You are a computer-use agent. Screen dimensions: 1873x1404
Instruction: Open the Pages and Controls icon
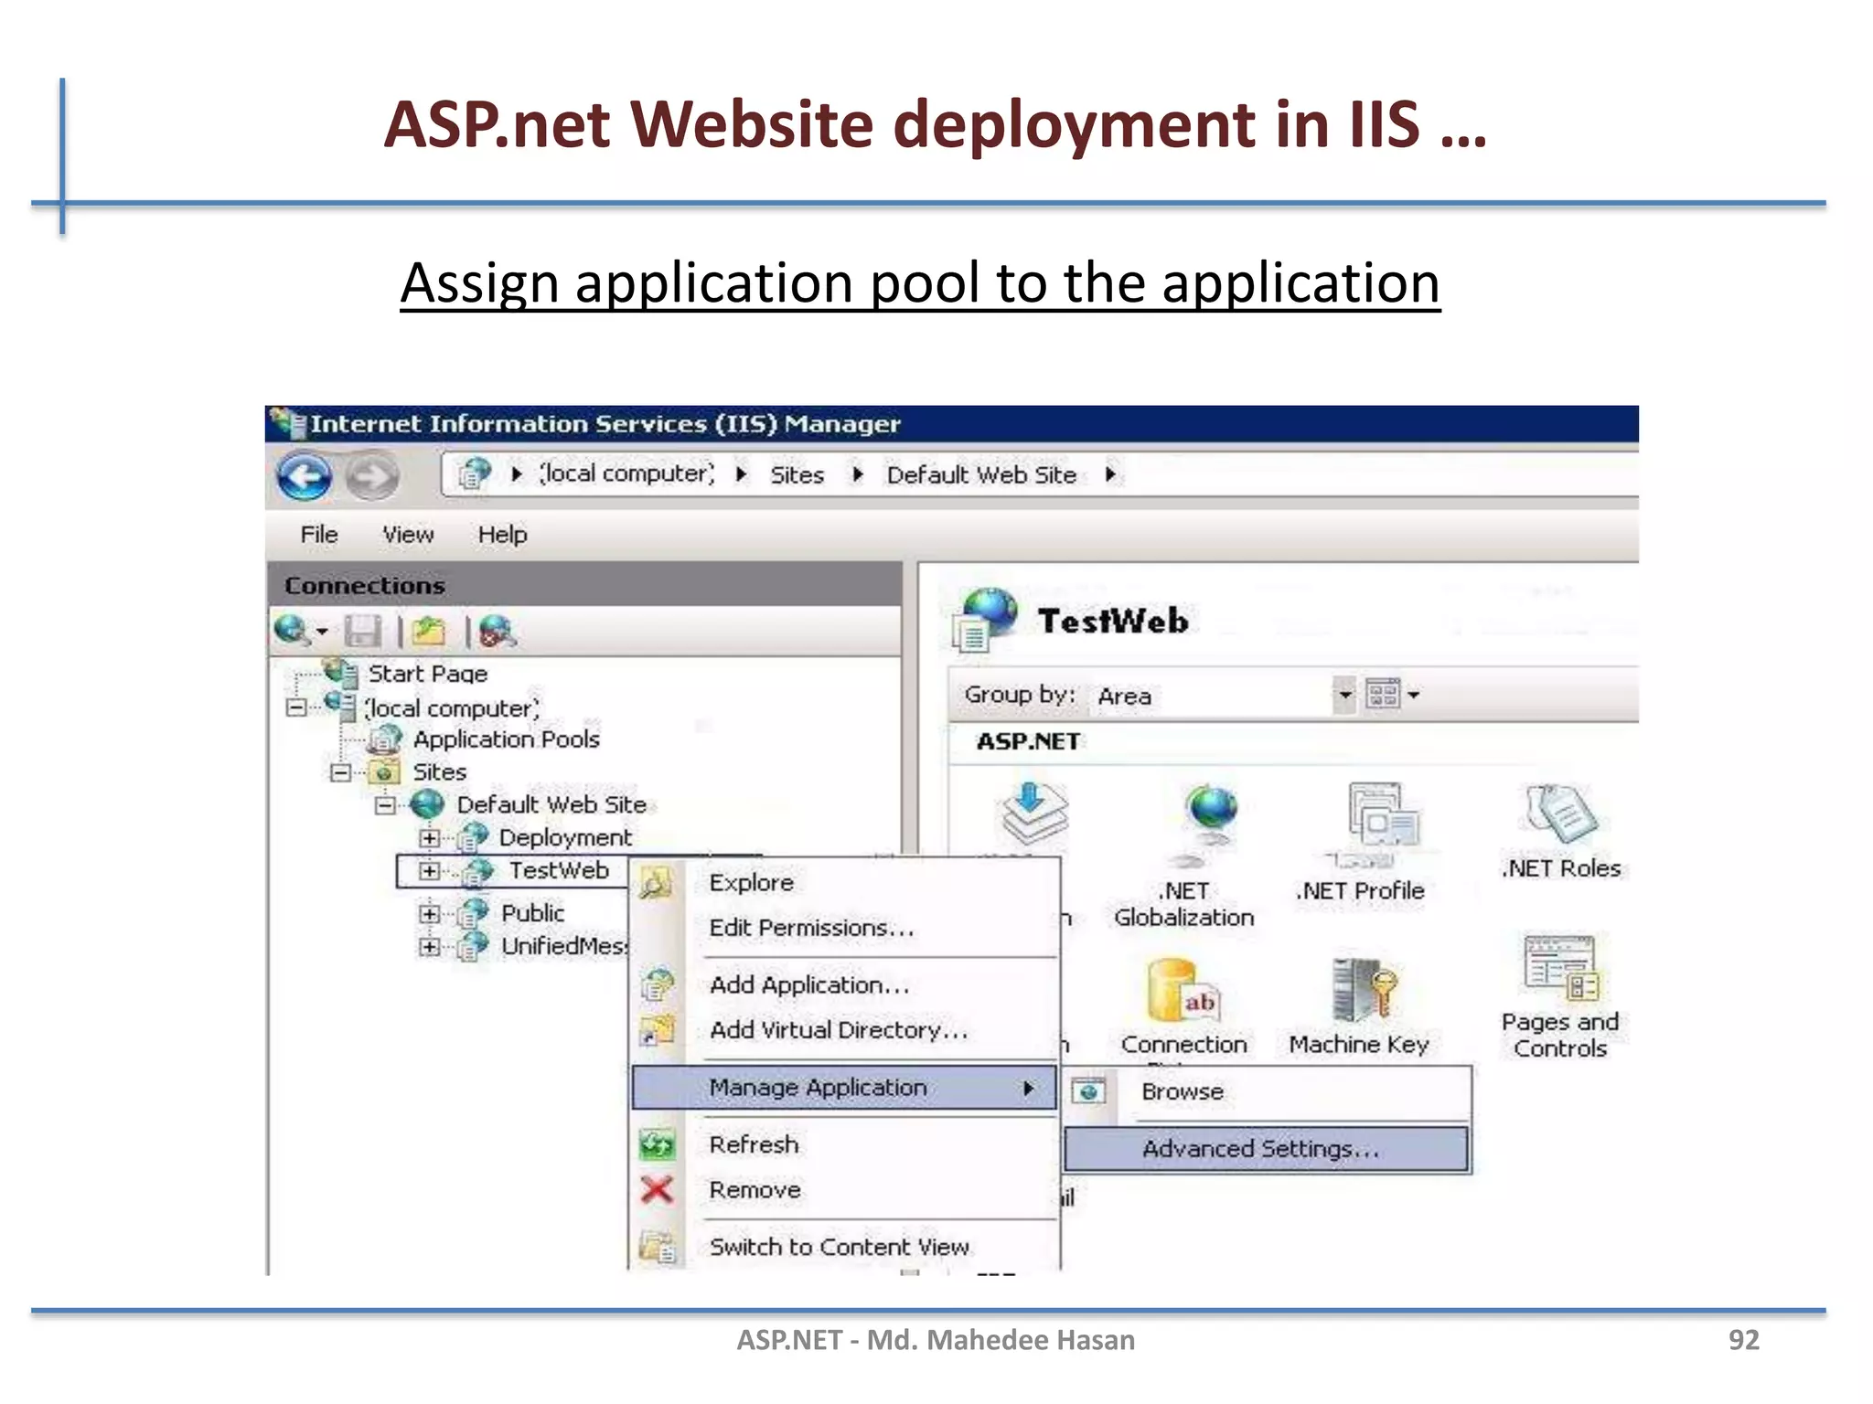point(1560,969)
